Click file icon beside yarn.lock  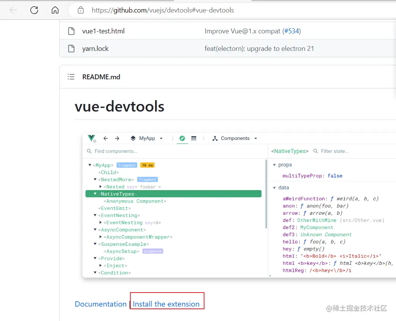tap(71, 49)
